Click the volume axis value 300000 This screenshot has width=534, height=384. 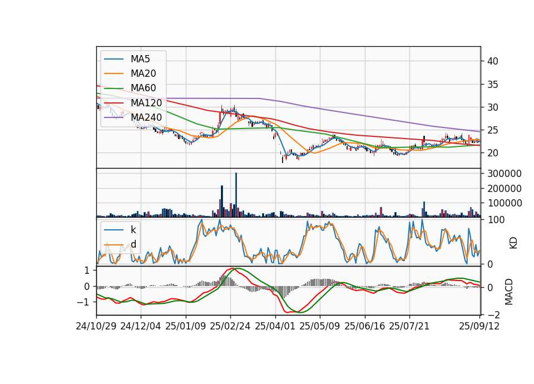(505, 174)
